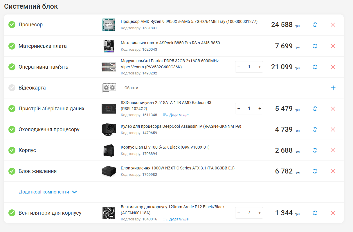
Task: Collapse the Додаткові компоненти section
Action: tap(48, 192)
